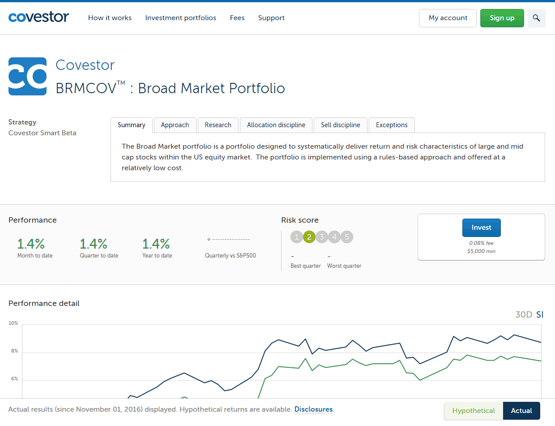Open the search magnifier icon
The image size is (555, 426).
click(x=537, y=18)
